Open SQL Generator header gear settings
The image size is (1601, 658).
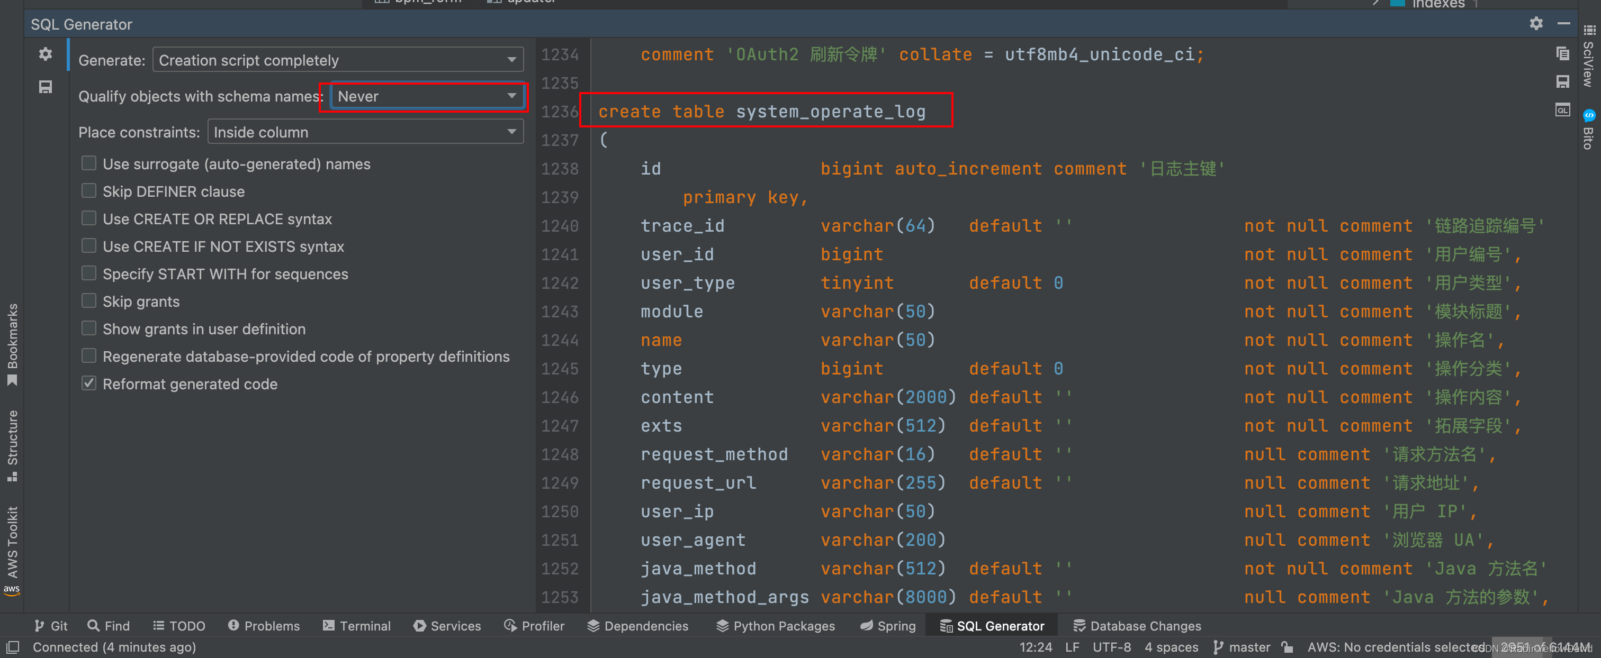point(1536,24)
